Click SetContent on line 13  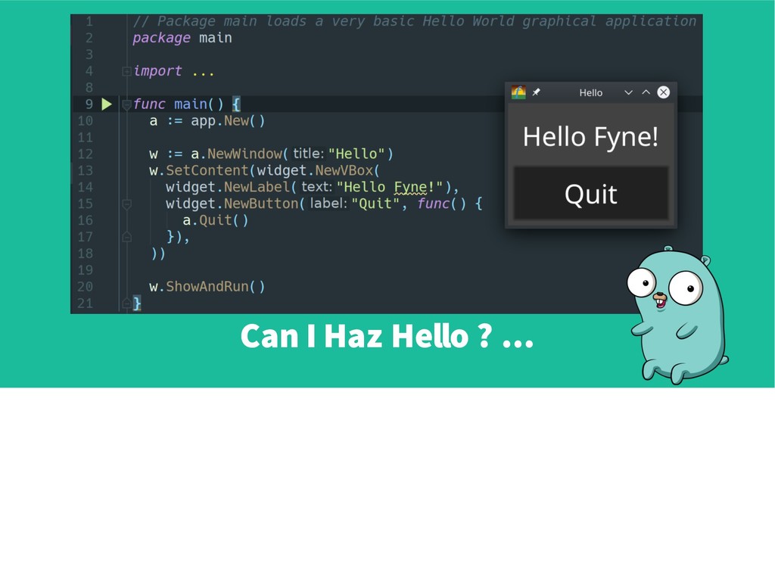(x=207, y=170)
